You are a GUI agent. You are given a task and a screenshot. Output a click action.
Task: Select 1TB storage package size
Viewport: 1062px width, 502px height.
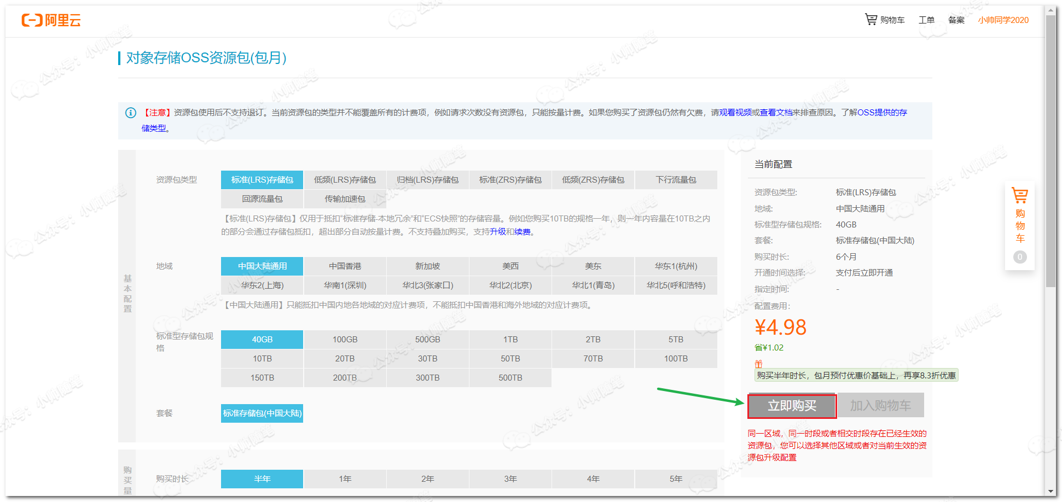pos(510,340)
